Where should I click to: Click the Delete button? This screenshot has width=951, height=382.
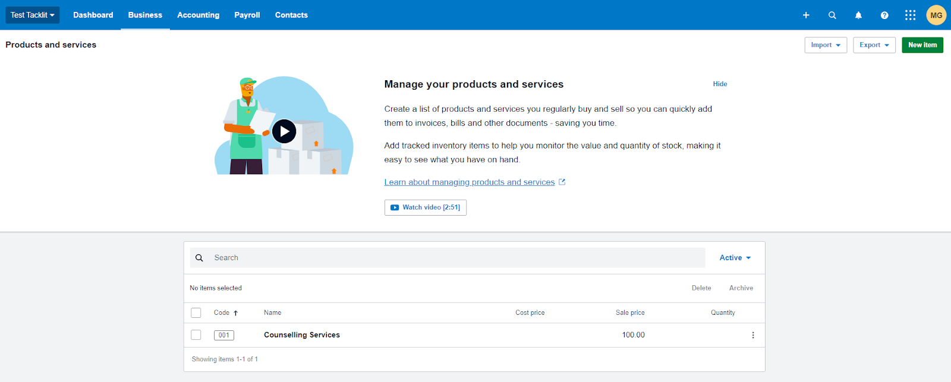(x=701, y=288)
